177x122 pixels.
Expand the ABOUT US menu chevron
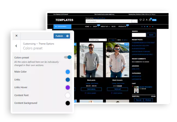pyautogui.click(x=109, y=27)
